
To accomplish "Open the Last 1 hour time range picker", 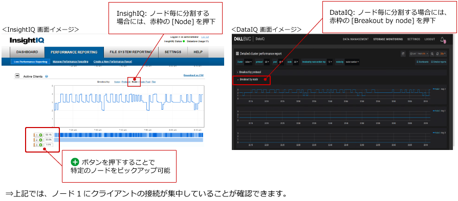I will [x=419, y=54].
